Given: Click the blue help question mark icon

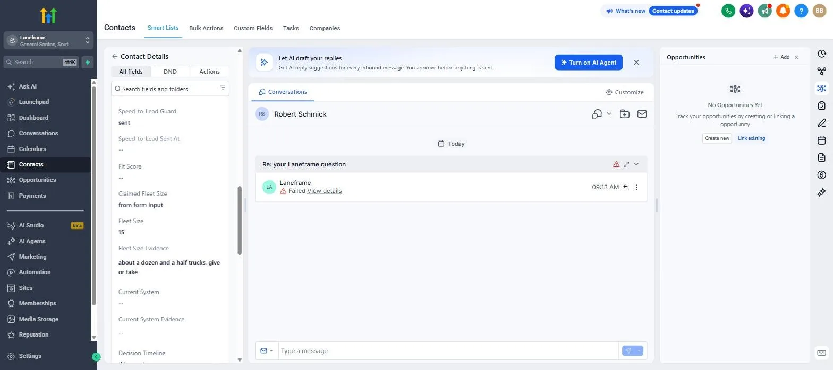Looking at the screenshot, I should [801, 11].
